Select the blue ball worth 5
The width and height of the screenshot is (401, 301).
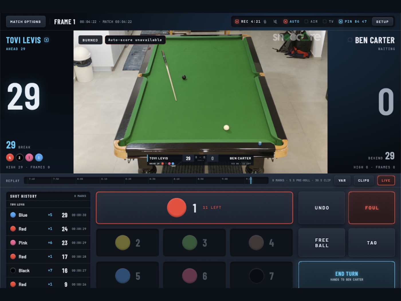(127, 275)
